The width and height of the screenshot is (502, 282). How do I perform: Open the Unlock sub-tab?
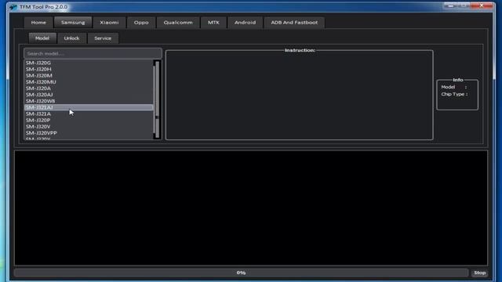(x=71, y=38)
